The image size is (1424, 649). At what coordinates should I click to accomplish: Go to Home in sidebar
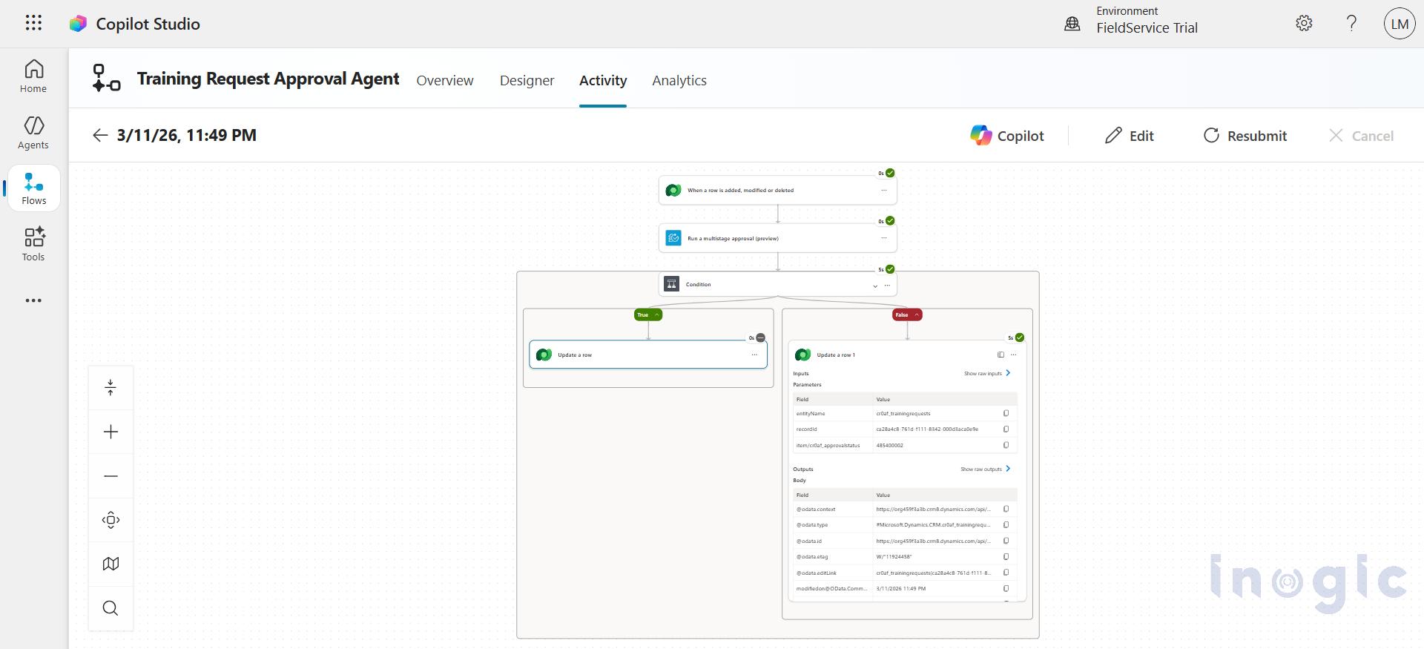(33, 76)
